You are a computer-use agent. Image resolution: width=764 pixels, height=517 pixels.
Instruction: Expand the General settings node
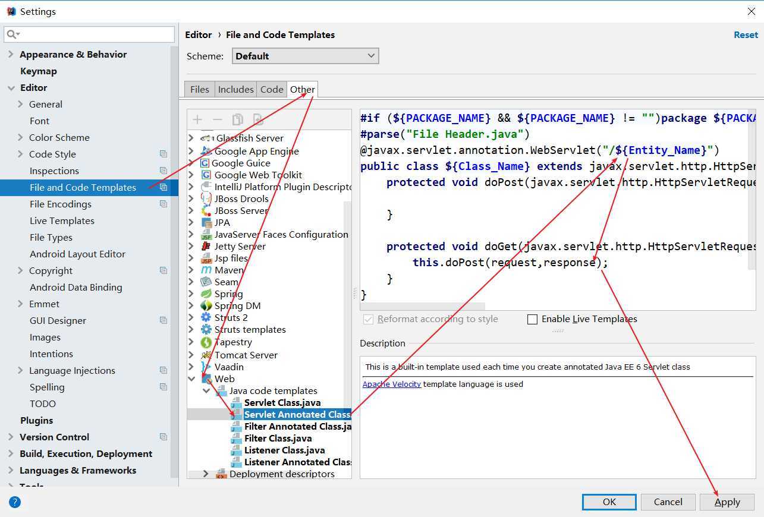(x=21, y=104)
